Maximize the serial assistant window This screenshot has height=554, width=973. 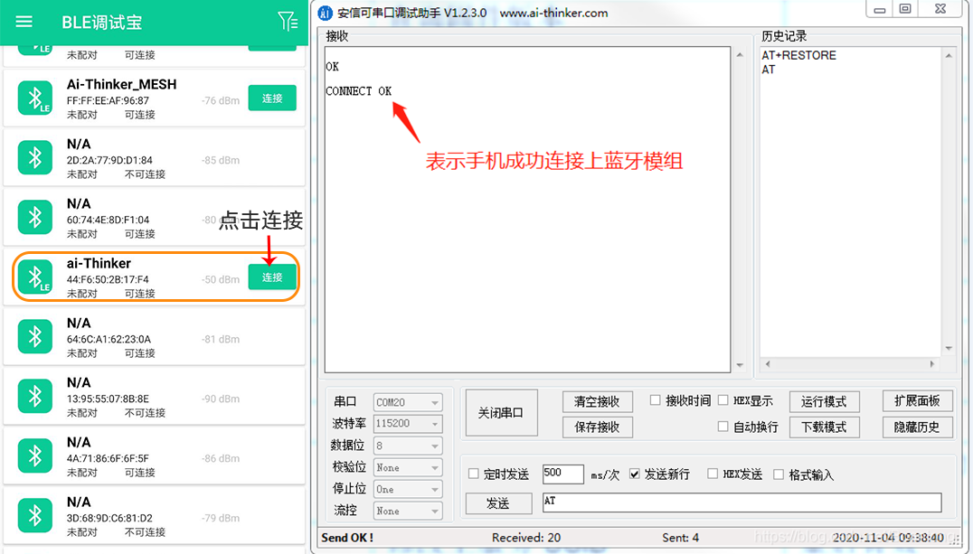(x=905, y=9)
